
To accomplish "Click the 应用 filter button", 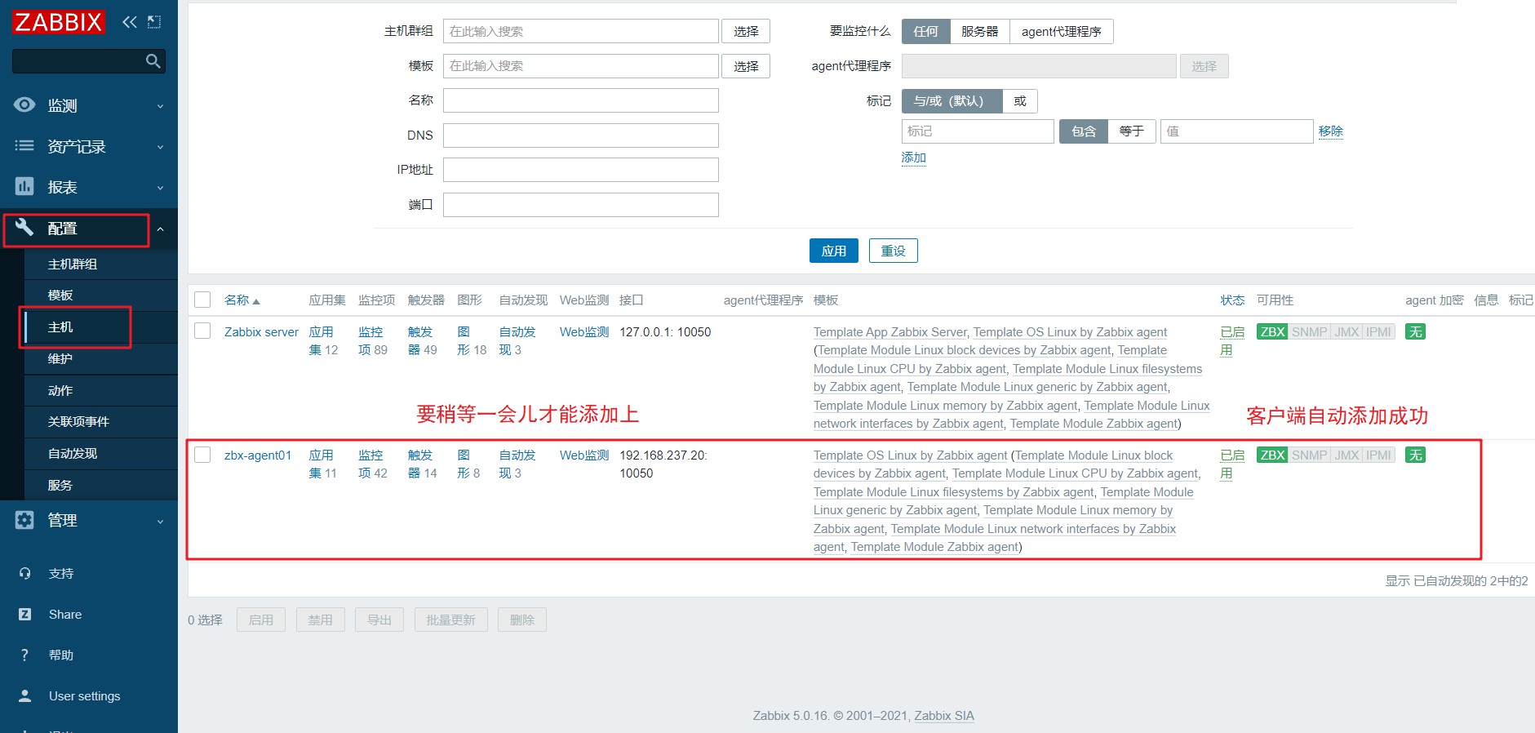I will (833, 251).
